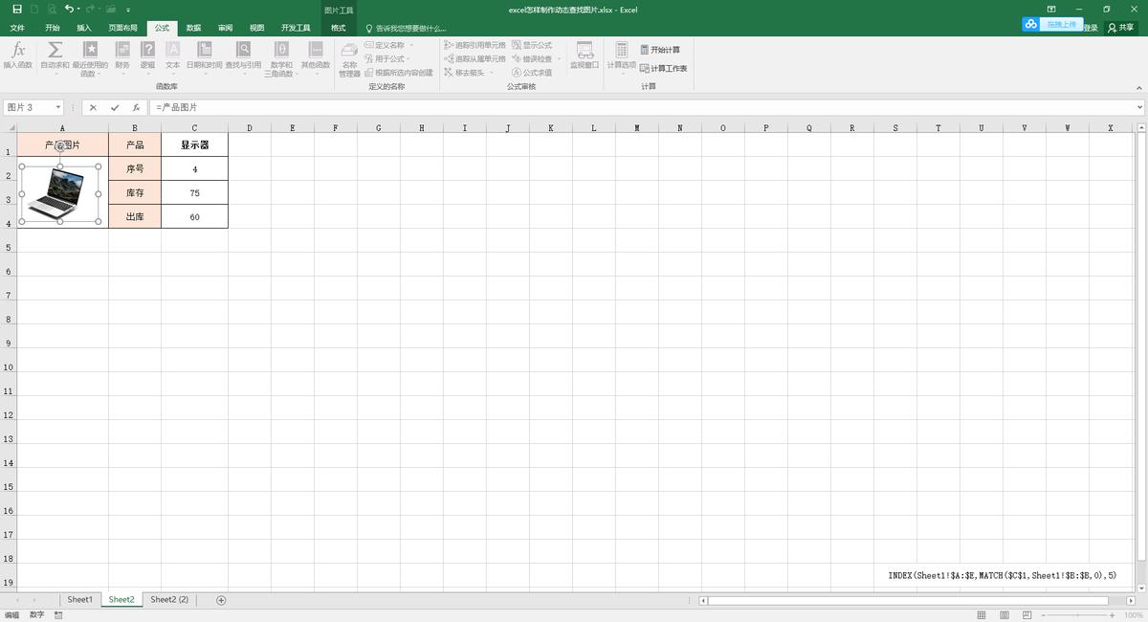The image size is (1148, 622).
Task: Expand the Use in Formula (用于公式) dropdown
Action: tap(408, 58)
